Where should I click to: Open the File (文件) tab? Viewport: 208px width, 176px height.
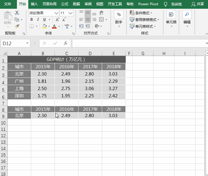click(x=8, y=4)
